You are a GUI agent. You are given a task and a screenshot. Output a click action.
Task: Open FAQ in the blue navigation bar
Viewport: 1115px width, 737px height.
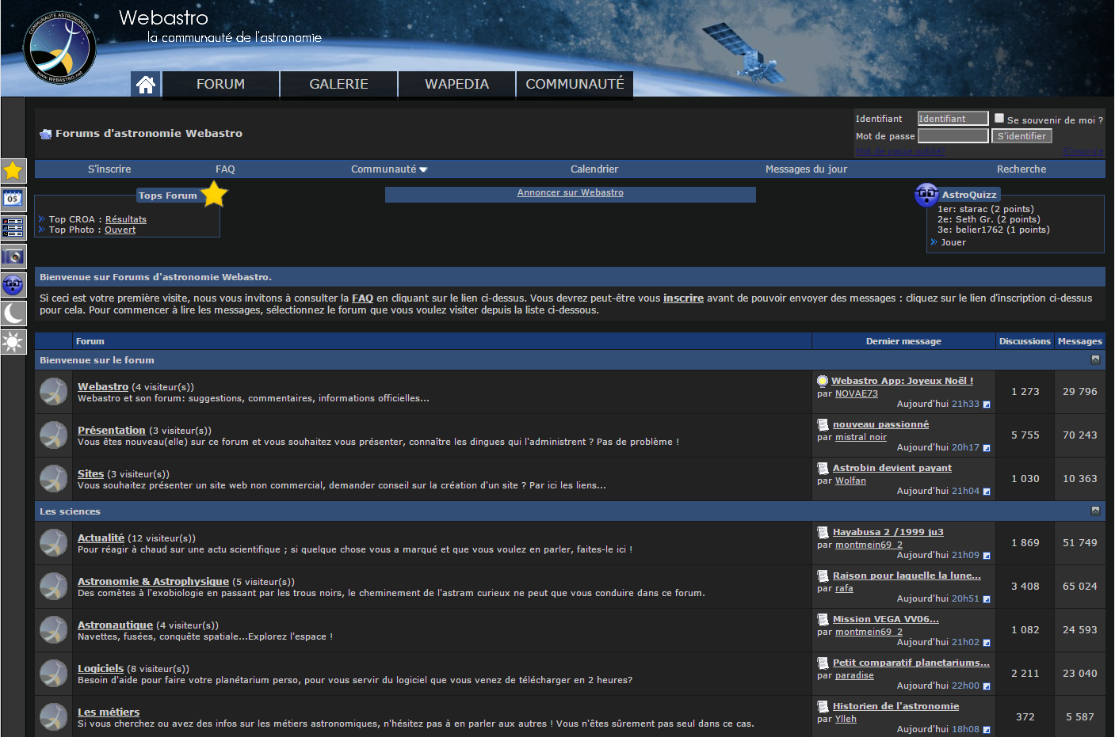pyautogui.click(x=225, y=169)
